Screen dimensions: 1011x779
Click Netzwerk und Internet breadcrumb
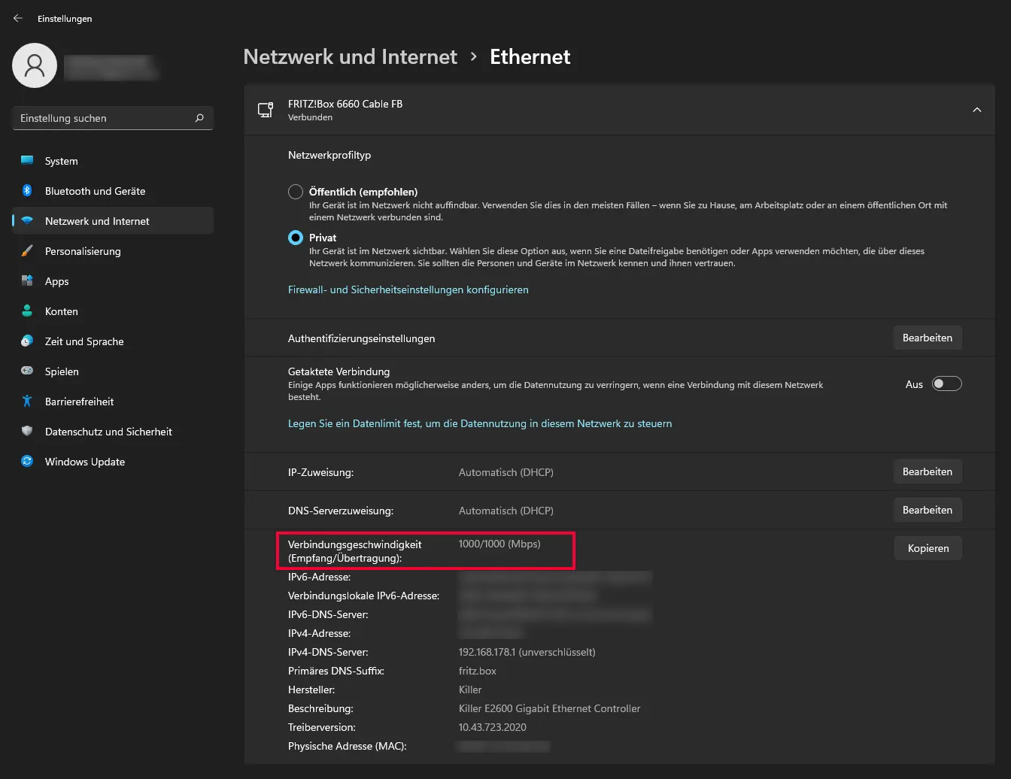coord(351,57)
